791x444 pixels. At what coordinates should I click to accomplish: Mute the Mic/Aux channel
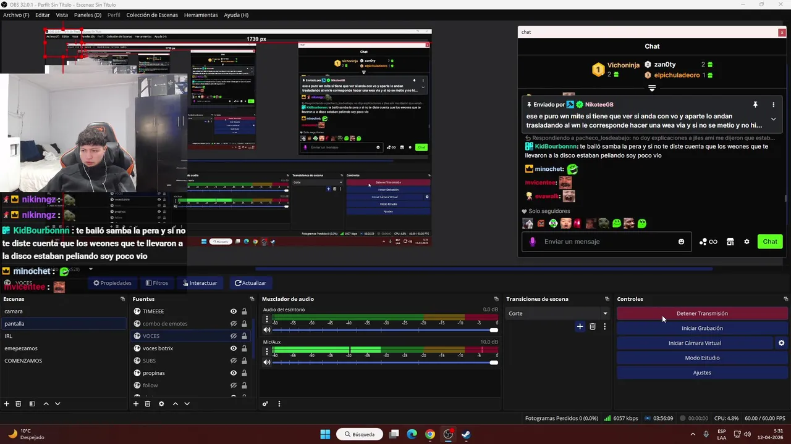pyautogui.click(x=267, y=362)
